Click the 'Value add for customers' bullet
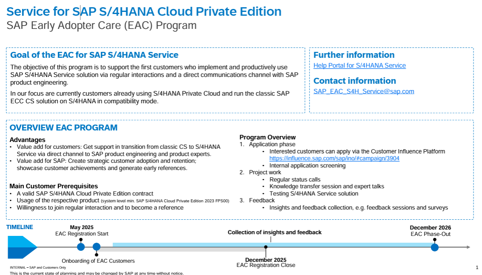This screenshot has width=482, height=275. (118, 150)
